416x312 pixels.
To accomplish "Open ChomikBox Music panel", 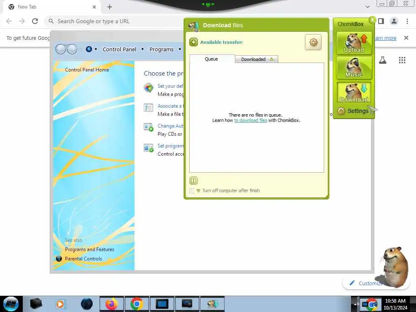I will point(354,68).
